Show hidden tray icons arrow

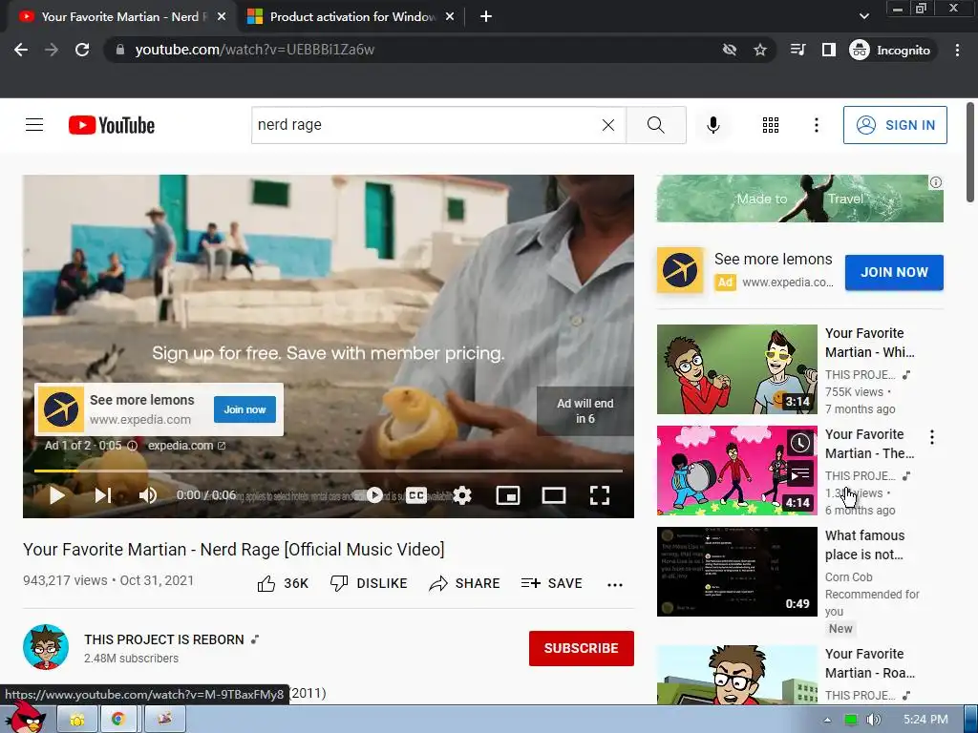tap(828, 720)
